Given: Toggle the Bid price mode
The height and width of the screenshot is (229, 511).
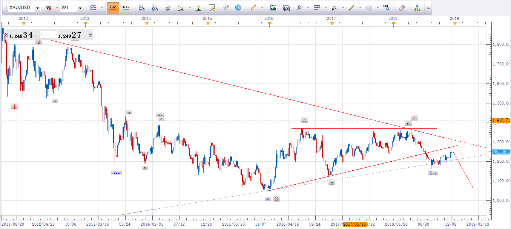Looking at the screenshot, I should click(113, 8).
